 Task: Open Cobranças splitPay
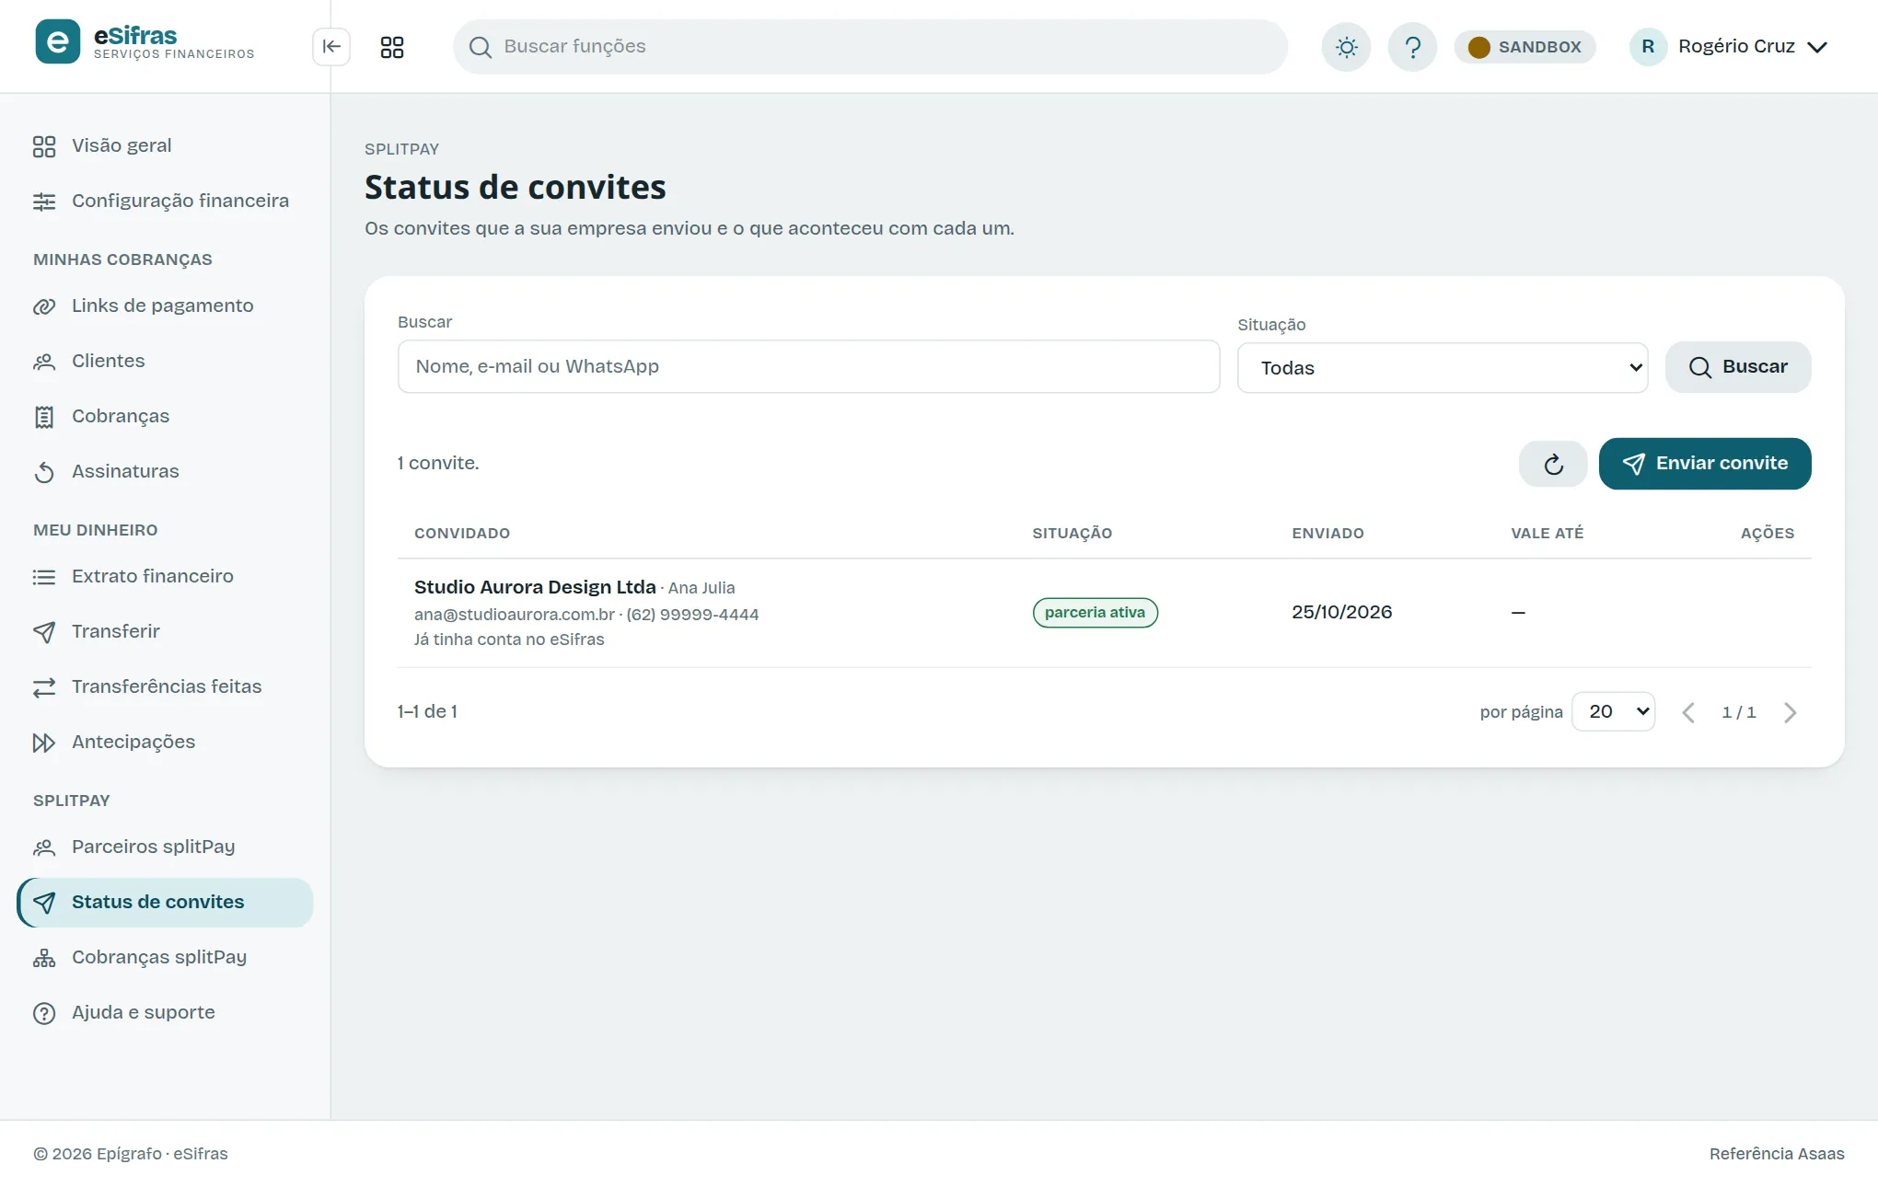tap(165, 957)
